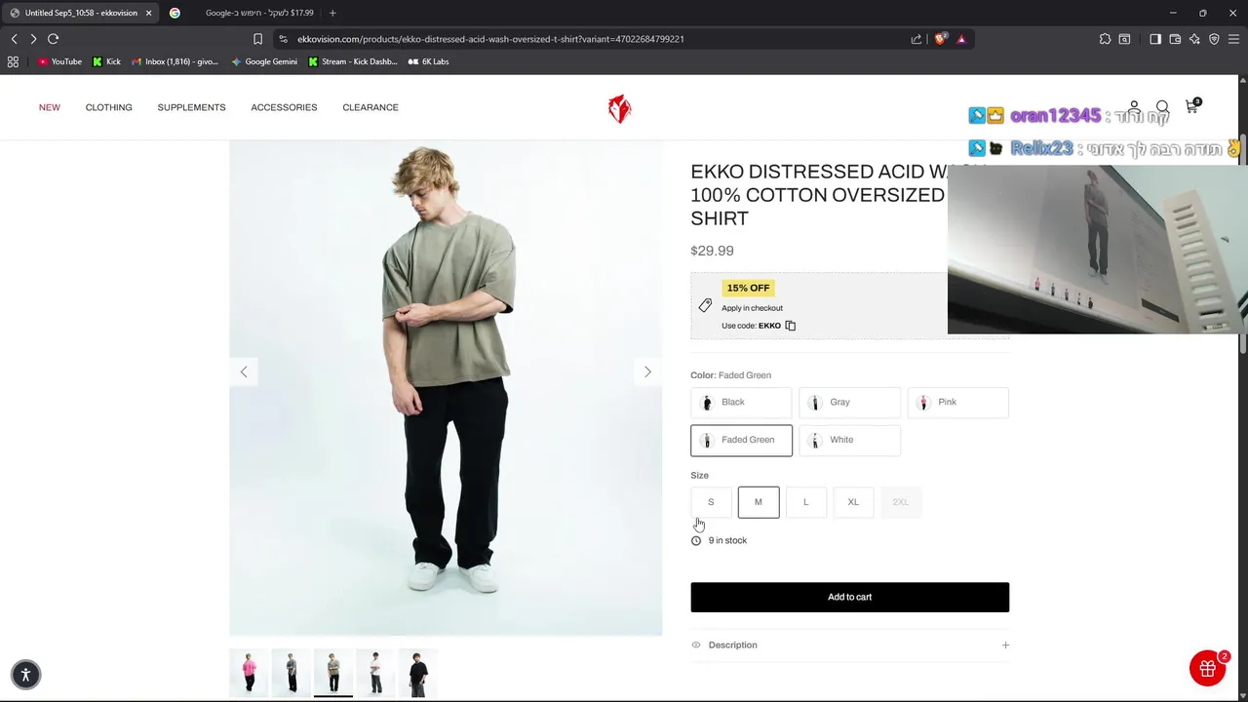Open the tab search icon in the toolbar
The height and width of the screenshot is (702, 1248).
(x=1124, y=39)
